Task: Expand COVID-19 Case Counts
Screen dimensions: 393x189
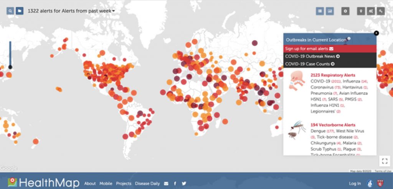Action: click(310, 64)
